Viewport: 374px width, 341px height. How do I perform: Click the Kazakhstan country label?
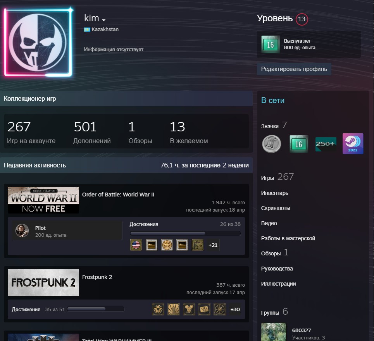pos(105,29)
